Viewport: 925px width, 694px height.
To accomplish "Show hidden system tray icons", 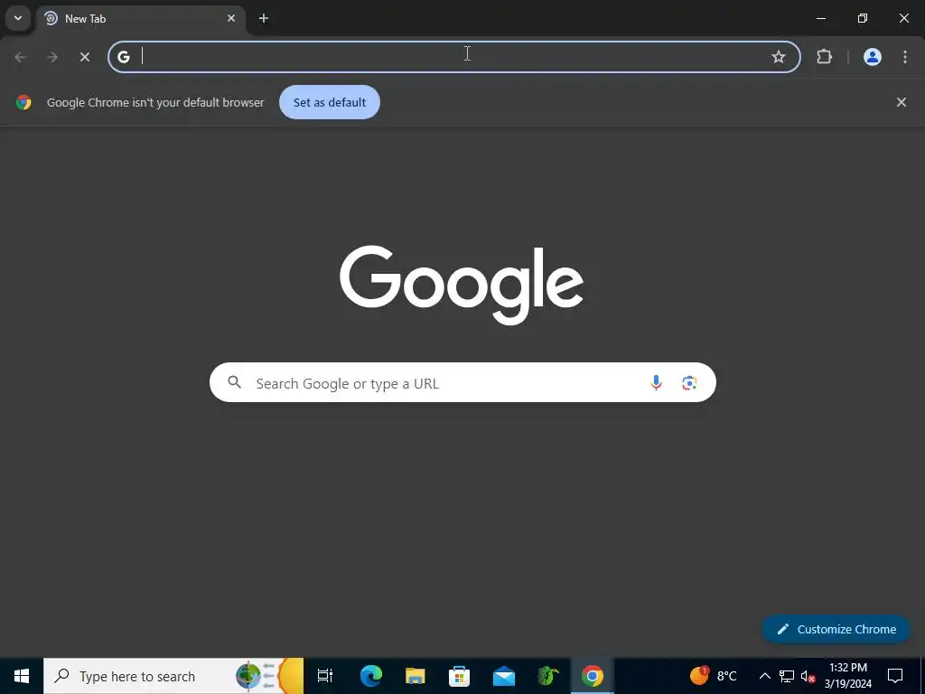I will click(x=764, y=676).
